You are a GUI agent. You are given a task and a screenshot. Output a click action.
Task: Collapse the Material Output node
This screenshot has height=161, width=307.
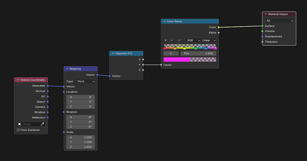click(x=266, y=14)
